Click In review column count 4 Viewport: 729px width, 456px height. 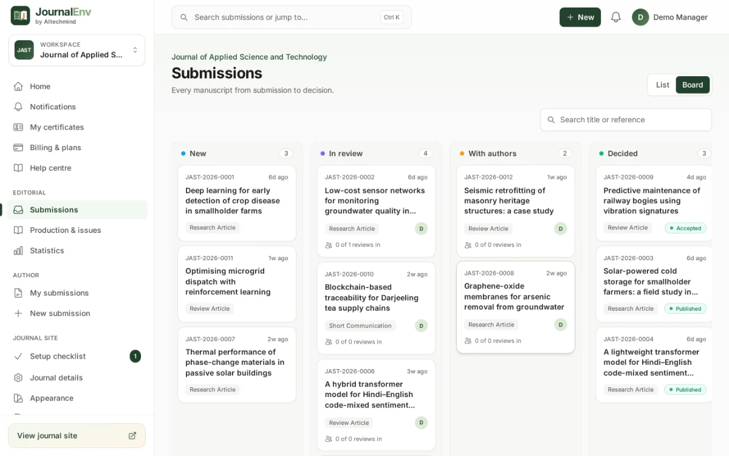click(x=425, y=153)
